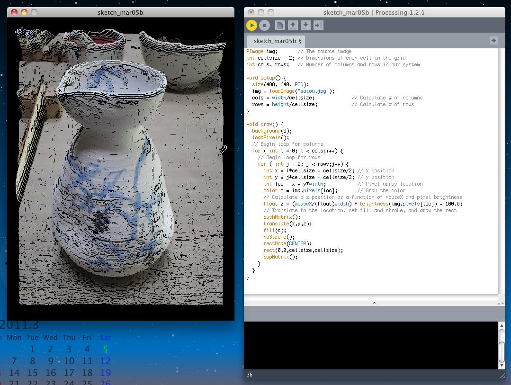Run the sketch with the Play button
511x385 pixels.
[x=251, y=25]
